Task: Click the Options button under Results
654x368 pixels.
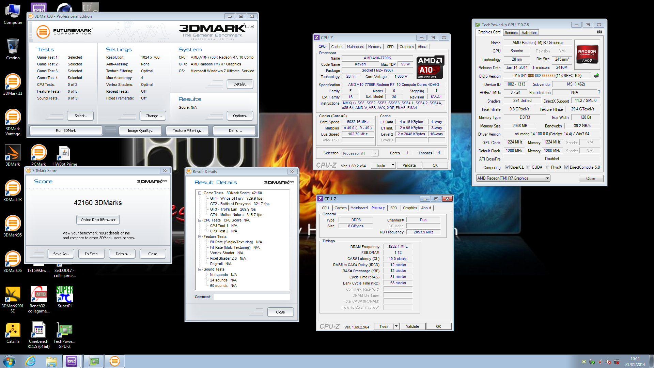Action: point(241,116)
